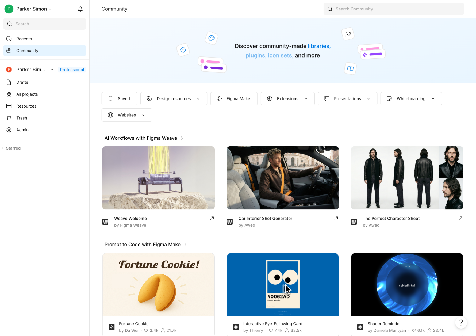
Task: Open the Car Interior Shot Generator thumbnail
Action: 283,178
